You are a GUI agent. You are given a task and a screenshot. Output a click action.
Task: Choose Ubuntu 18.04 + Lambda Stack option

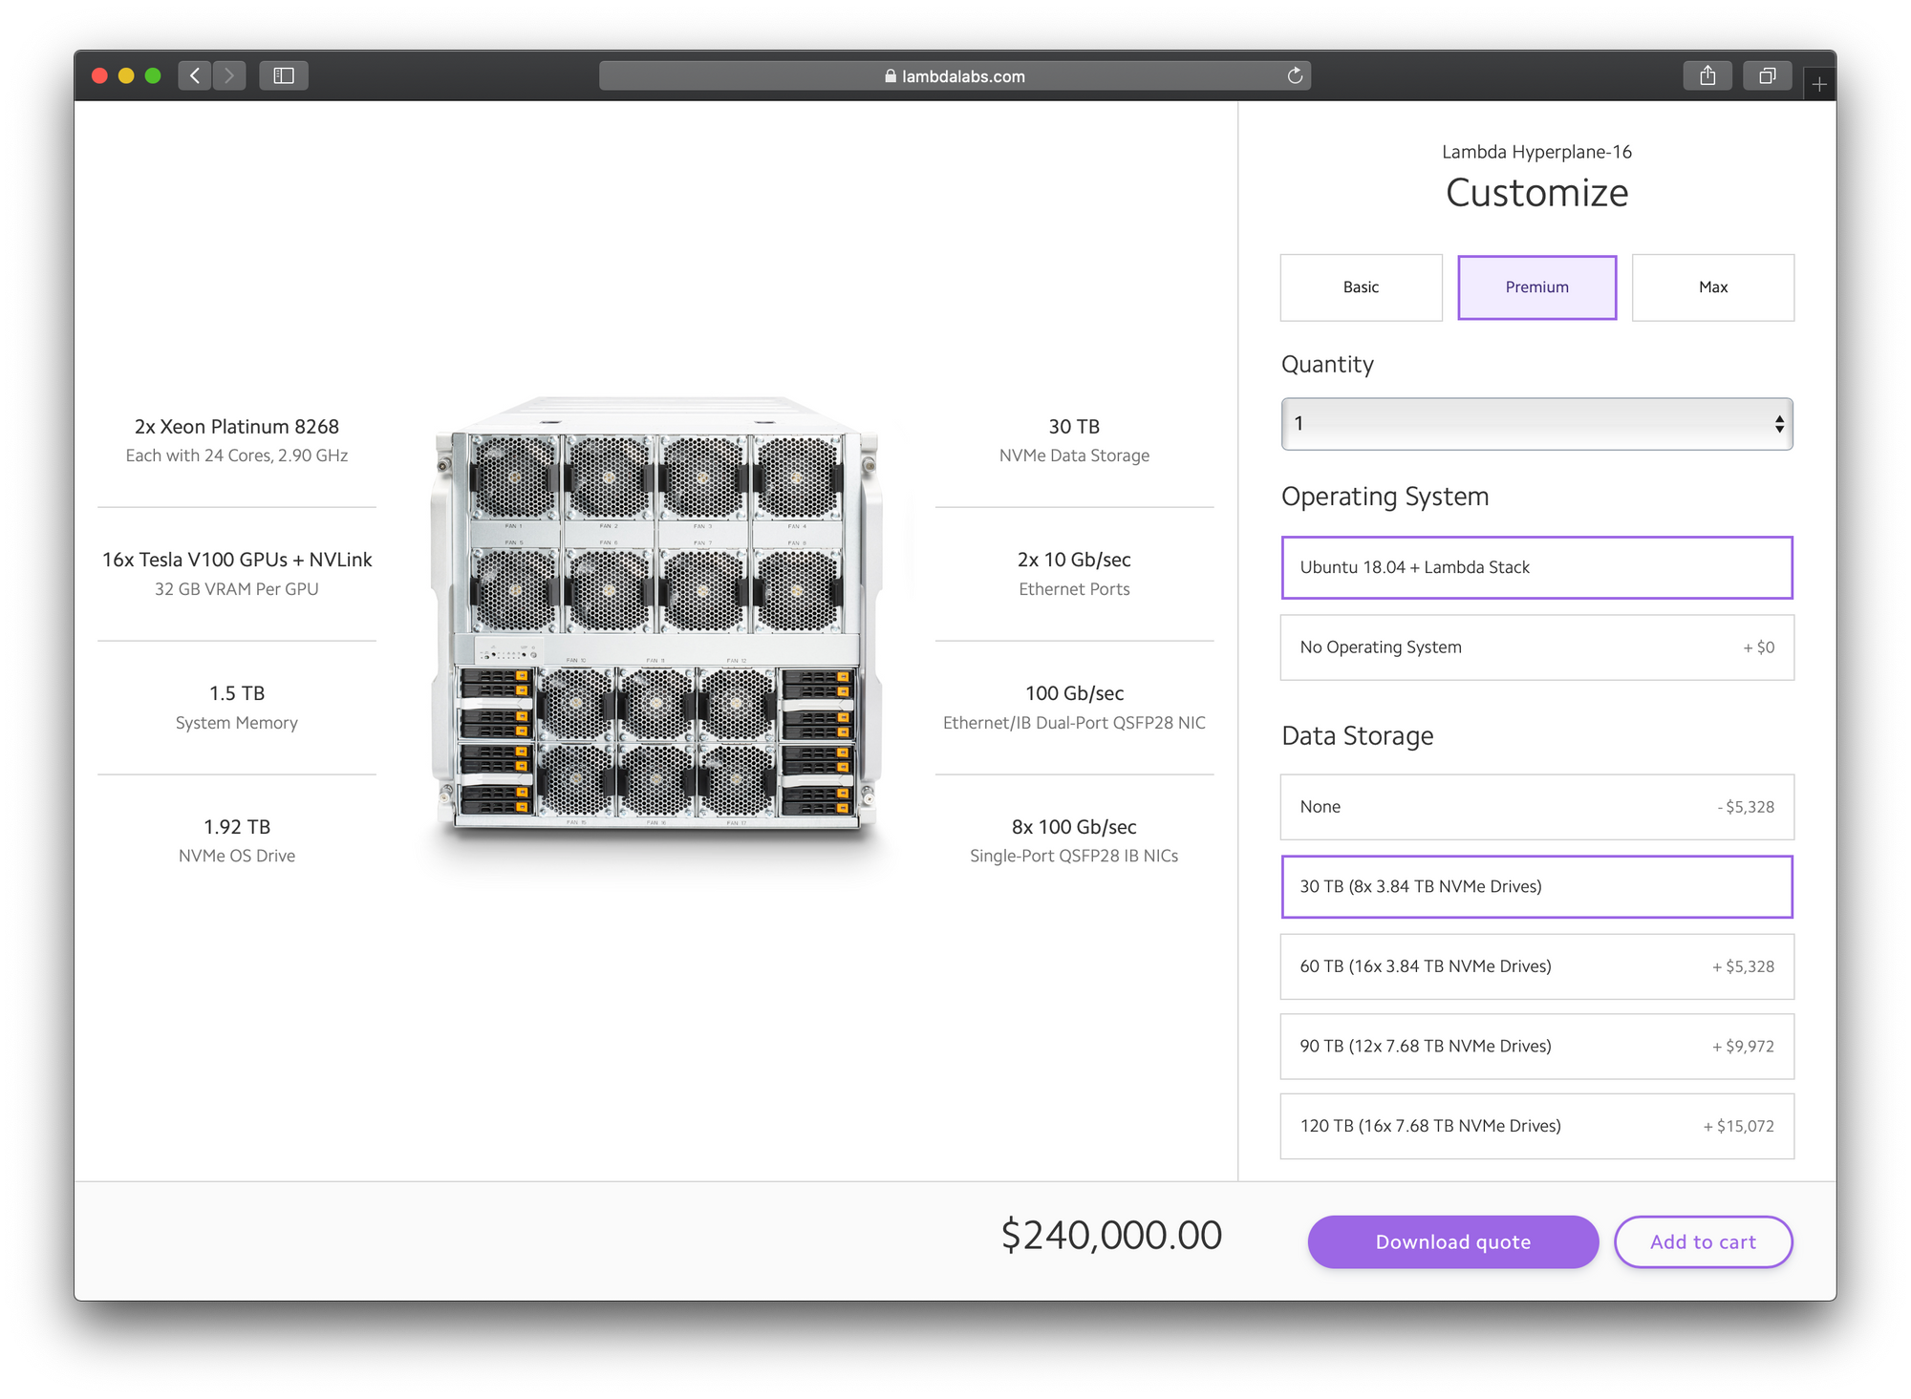1536,567
